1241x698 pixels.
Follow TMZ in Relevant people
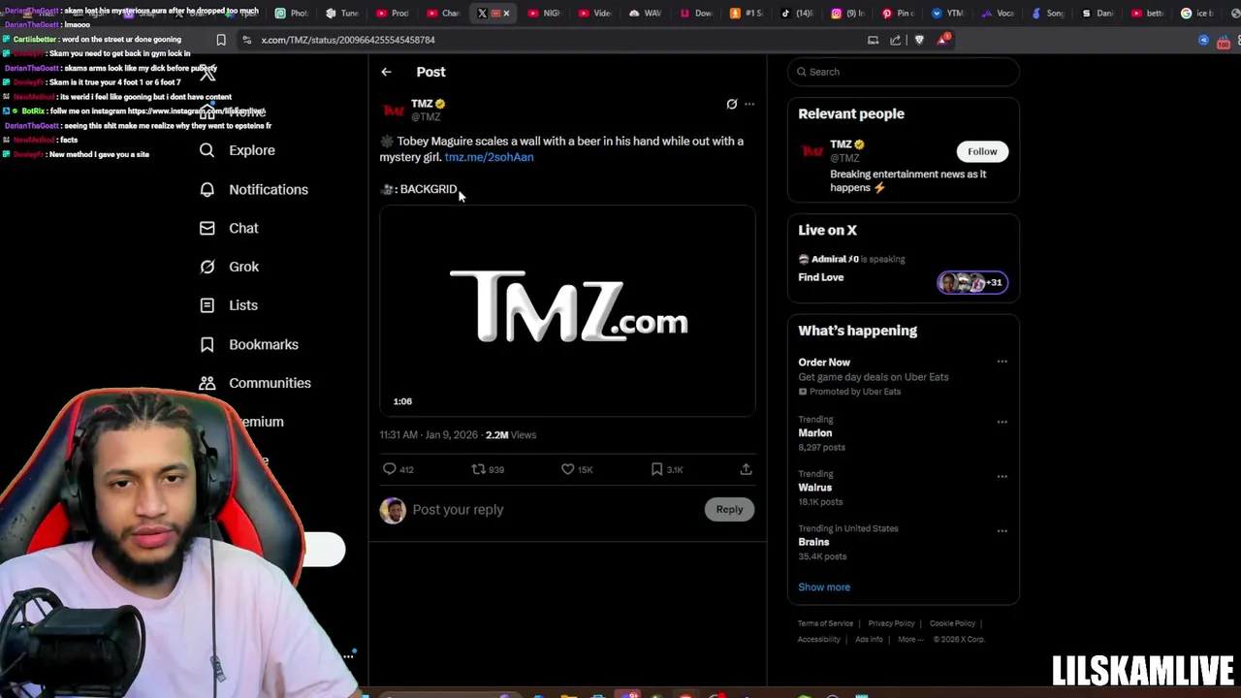(982, 151)
